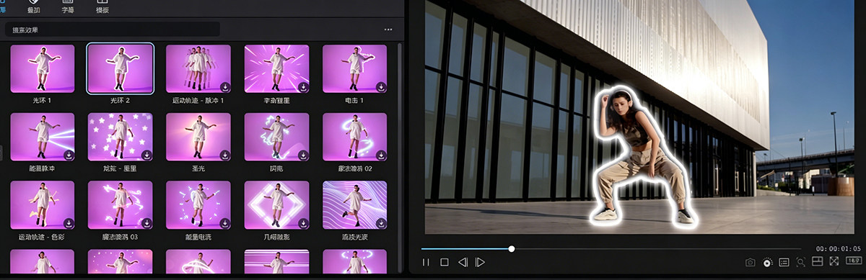
Task: Select the 流动光波 effect thumbnail
Action: click(354, 205)
